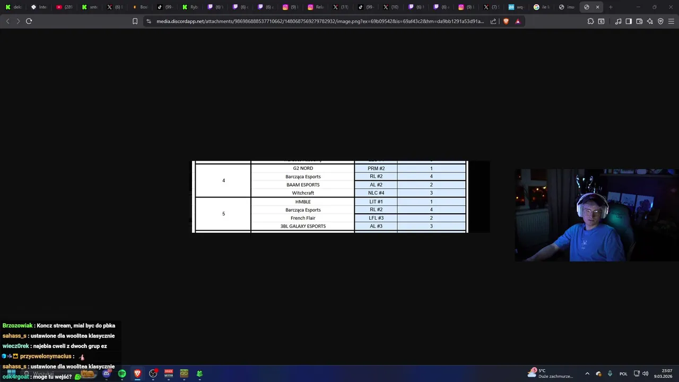The width and height of the screenshot is (679, 382).
Task: Switch to the X tab labeled (11)
Action: point(341,7)
